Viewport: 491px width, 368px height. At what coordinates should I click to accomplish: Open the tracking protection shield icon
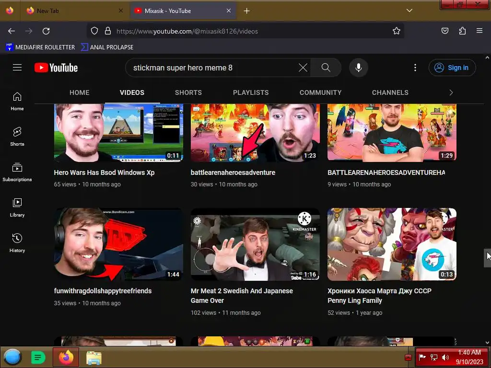pyautogui.click(x=94, y=31)
